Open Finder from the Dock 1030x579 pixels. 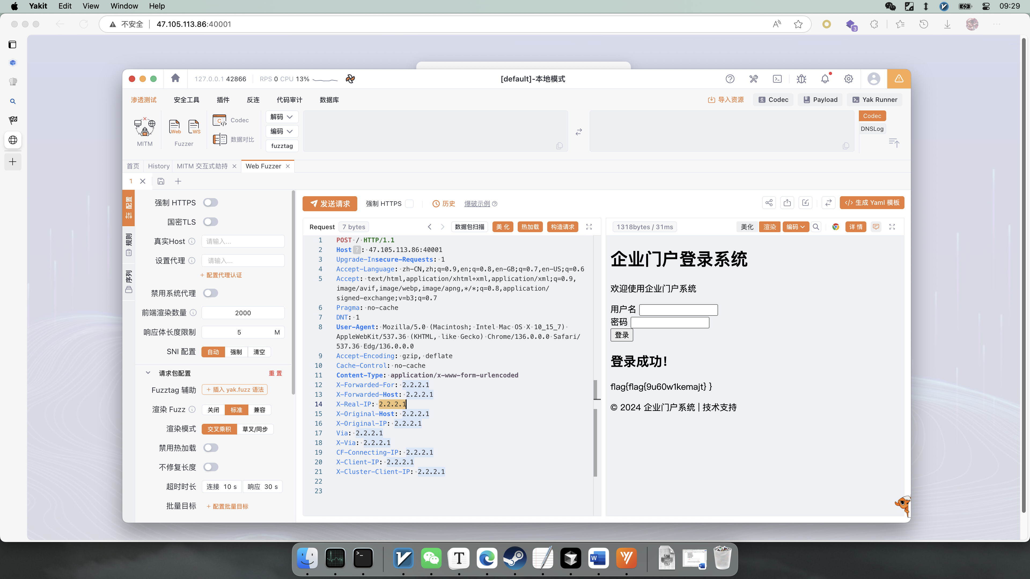pyautogui.click(x=307, y=558)
